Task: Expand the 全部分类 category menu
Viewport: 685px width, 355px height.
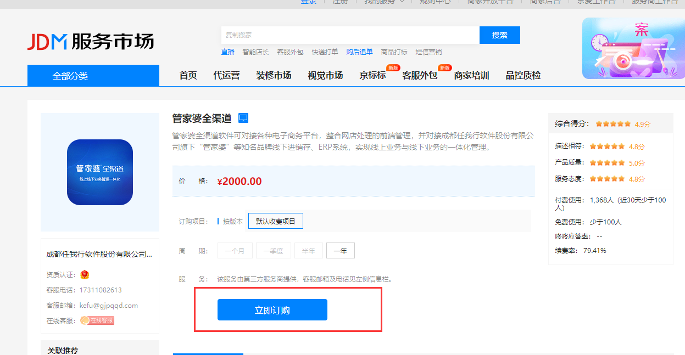Action: point(93,76)
